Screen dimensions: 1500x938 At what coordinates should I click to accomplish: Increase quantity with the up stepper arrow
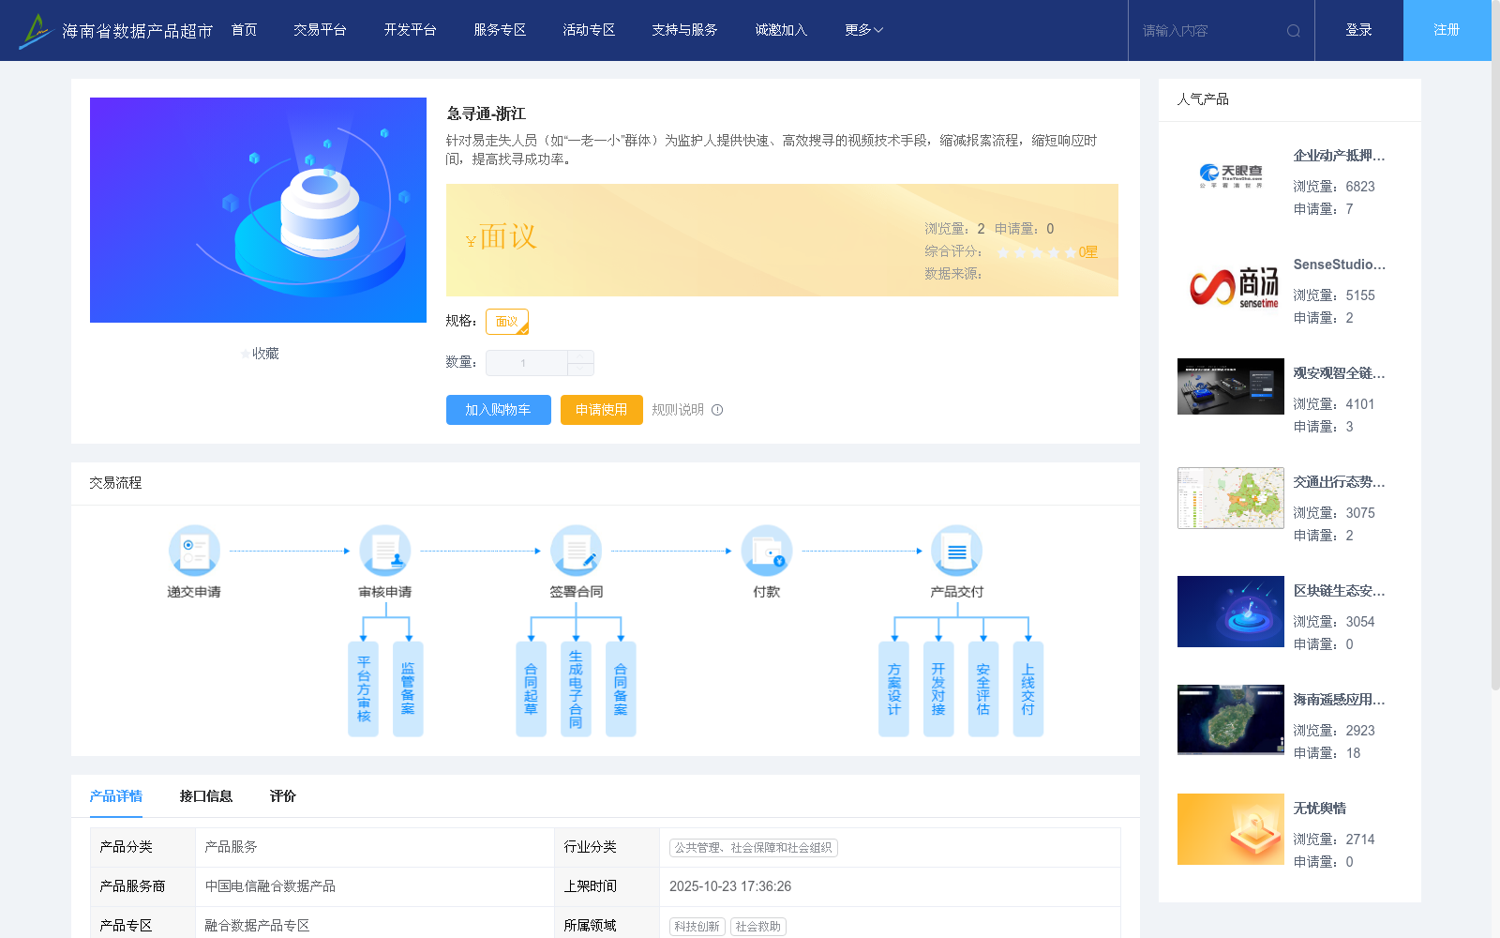[x=581, y=357]
